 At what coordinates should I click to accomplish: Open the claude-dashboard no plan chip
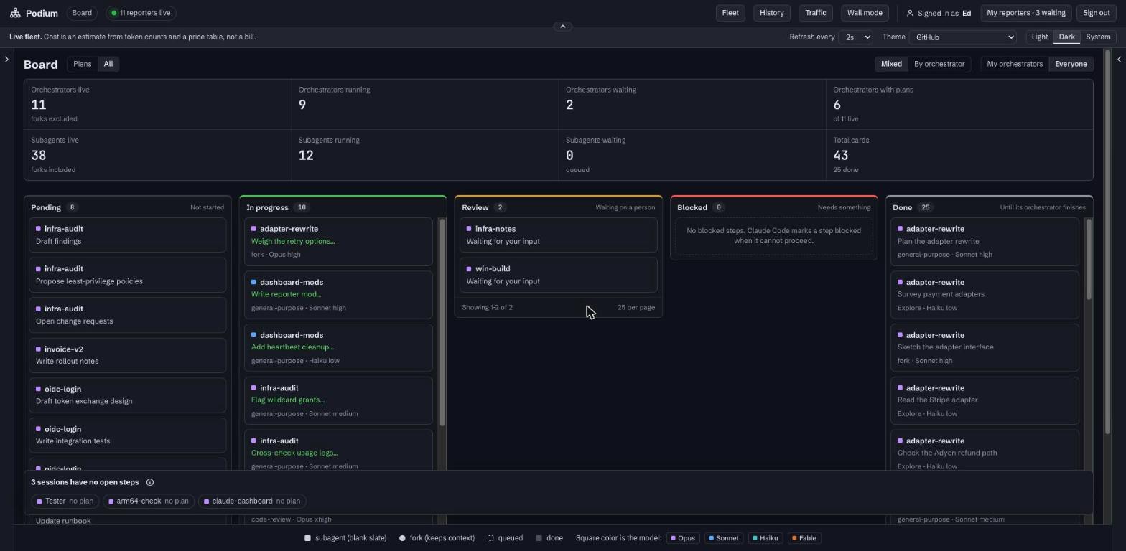click(252, 501)
